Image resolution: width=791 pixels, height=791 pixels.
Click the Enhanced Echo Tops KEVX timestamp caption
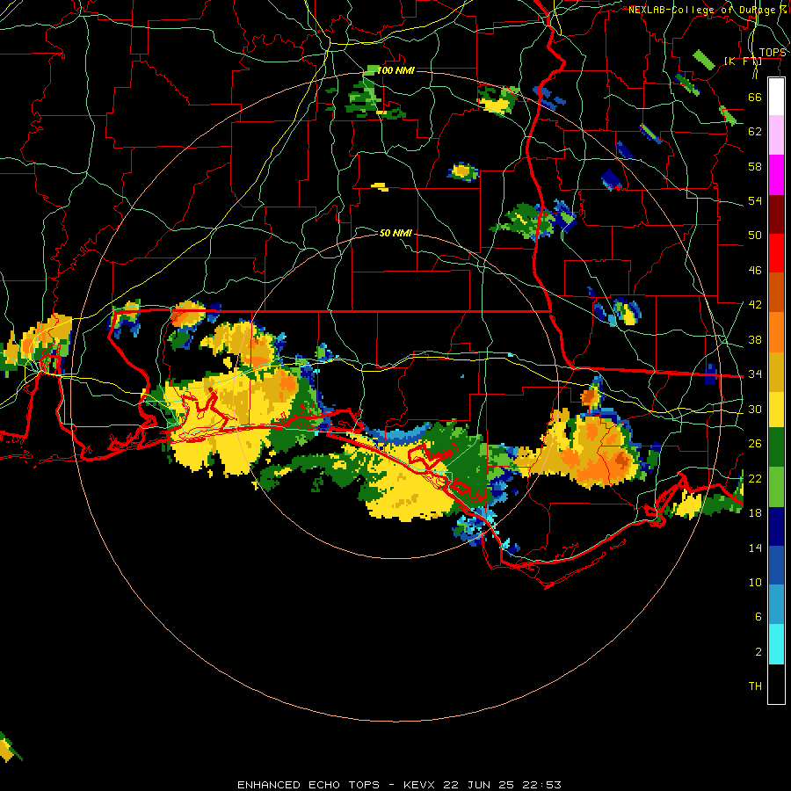pyautogui.click(x=399, y=785)
